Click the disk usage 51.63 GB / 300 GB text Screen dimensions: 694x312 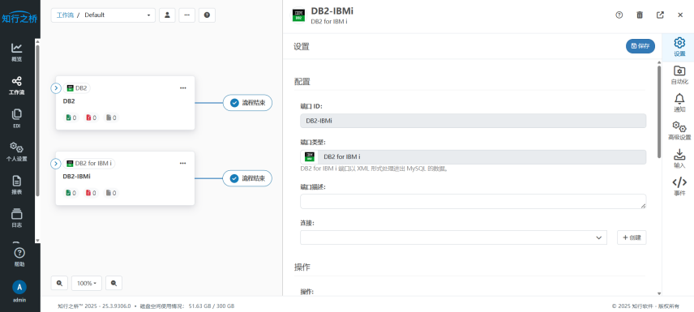pos(212,306)
